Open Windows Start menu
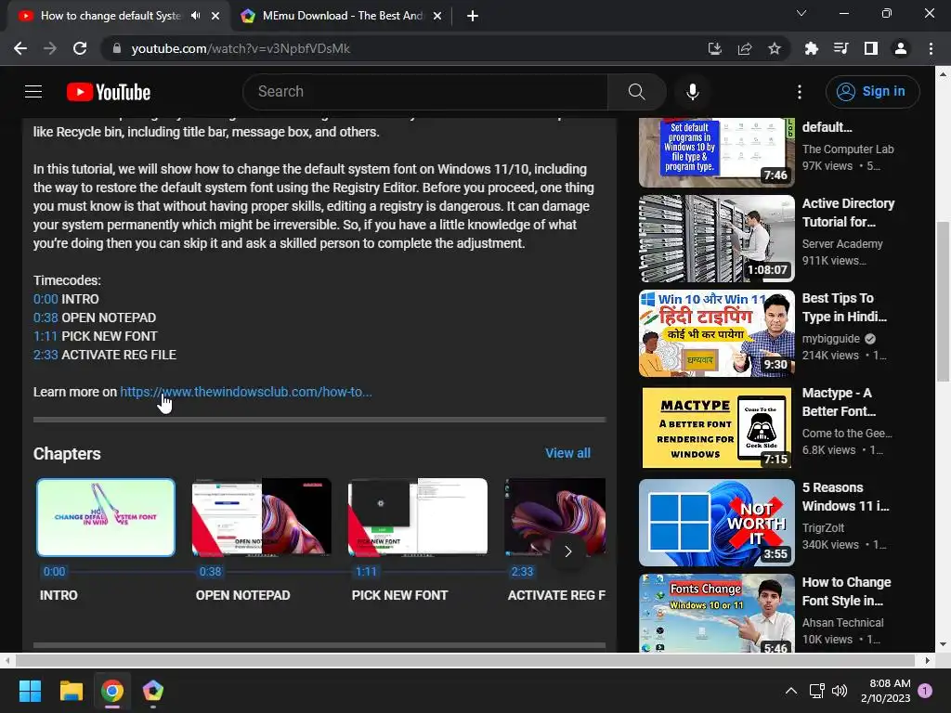 pyautogui.click(x=30, y=691)
